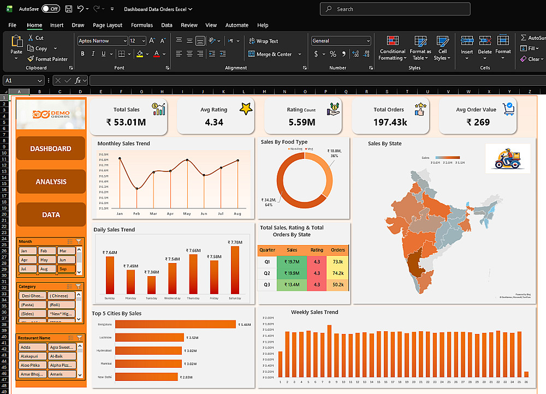Switch to the Page Layout tab
This screenshot has width=546, height=394.
click(x=107, y=25)
